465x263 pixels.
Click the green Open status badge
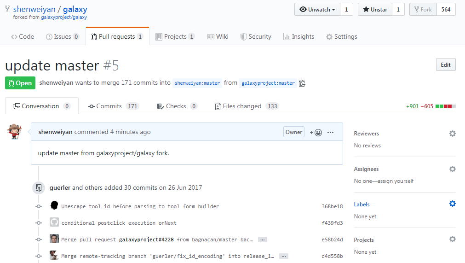20,83
